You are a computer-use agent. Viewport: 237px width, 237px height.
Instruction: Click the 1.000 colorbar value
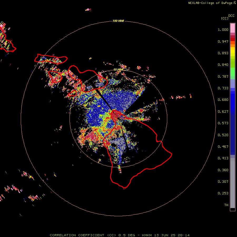pyautogui.click(x=223, y=29)
